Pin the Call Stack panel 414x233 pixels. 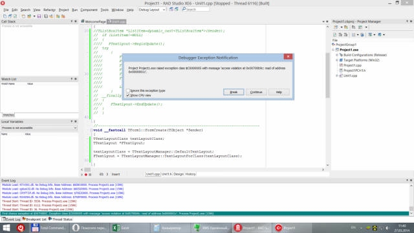click(72, 21)
